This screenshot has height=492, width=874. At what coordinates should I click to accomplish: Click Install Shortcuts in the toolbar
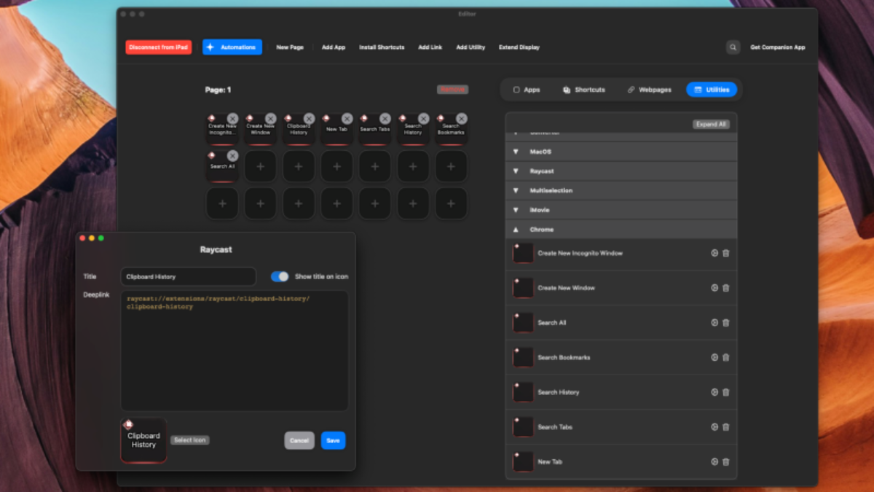pyautogui.click(x=382, y=47)
